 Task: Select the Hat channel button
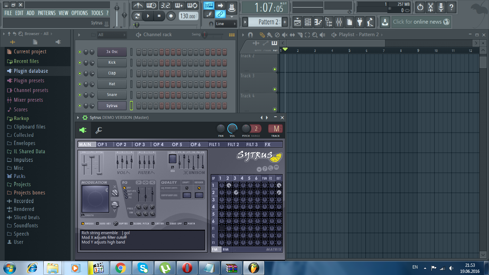click(112, 84)
